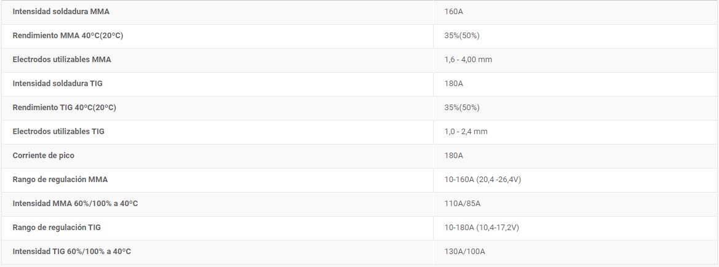Click the '10-160A (20,4 -26,4V)' value
This screenshot has height=267, width=719.
coord(483,180)
